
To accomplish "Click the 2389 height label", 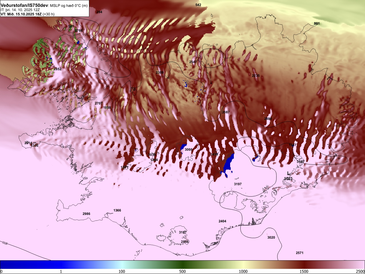I will 160,72.
